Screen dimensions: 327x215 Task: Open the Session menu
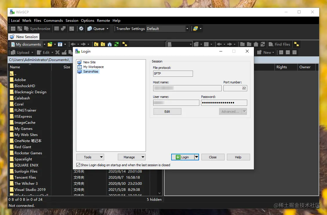click(72, 21)
